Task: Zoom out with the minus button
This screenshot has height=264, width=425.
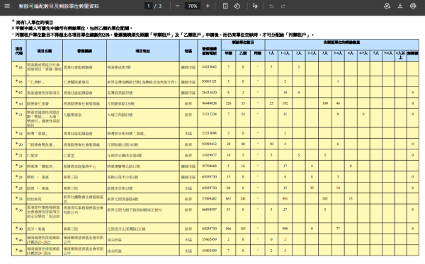Action: [x=177, y=6]
